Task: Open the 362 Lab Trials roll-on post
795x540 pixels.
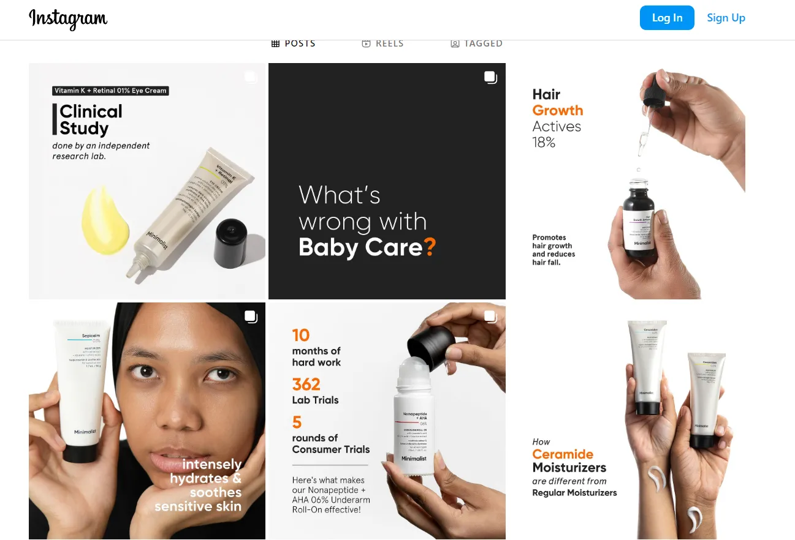Action: pos(387,421)
